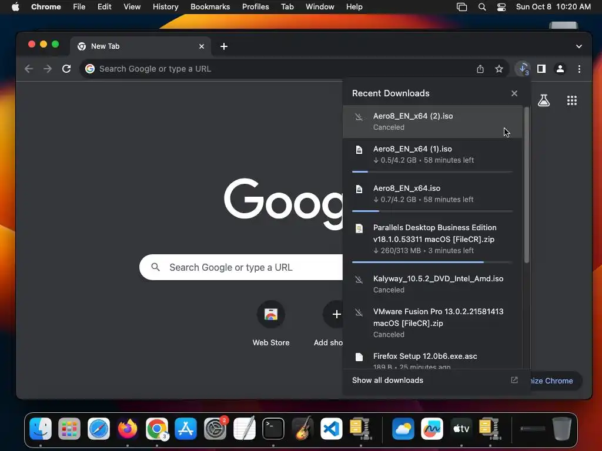Open the View menu

point(132,7)
